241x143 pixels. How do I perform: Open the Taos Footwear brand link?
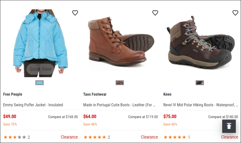[x=95, y=94]
